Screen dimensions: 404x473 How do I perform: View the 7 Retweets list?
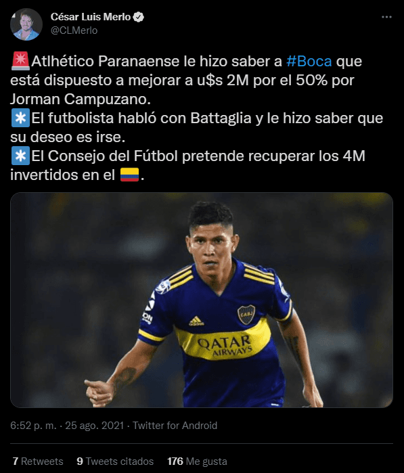pyautogui.click(x=38, y=461)
